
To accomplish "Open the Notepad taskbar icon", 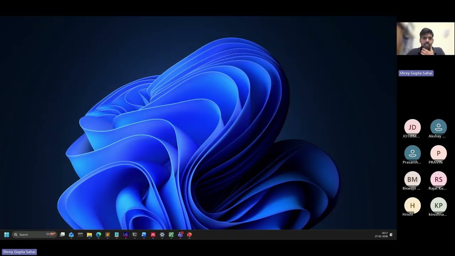I will 117,235.
